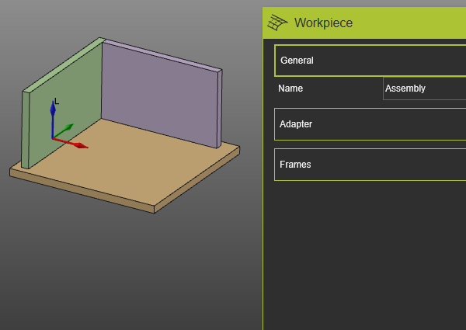The image size is (466, 330).
Task: Click the coordinate frame origin point
Action: point(54,138)
